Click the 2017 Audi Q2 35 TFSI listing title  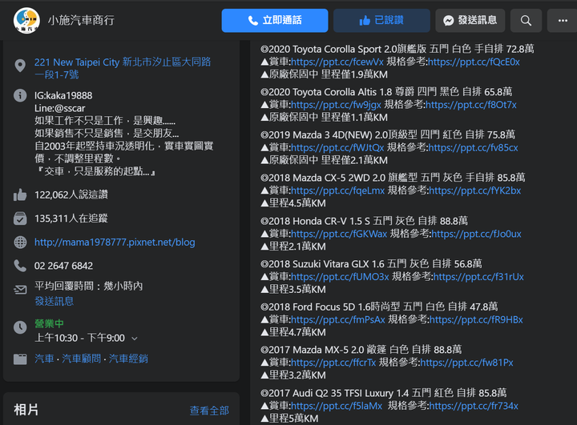[383, 393]
